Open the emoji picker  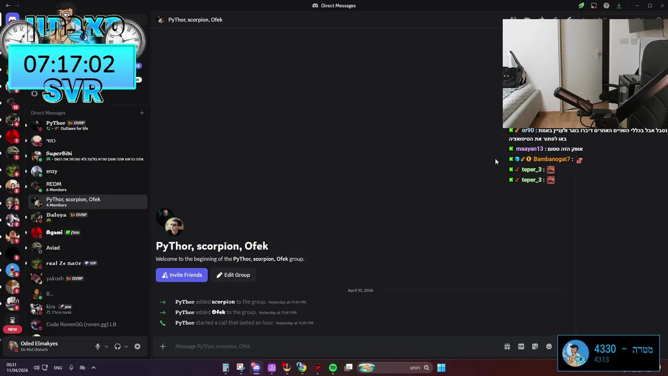(549, 346)
